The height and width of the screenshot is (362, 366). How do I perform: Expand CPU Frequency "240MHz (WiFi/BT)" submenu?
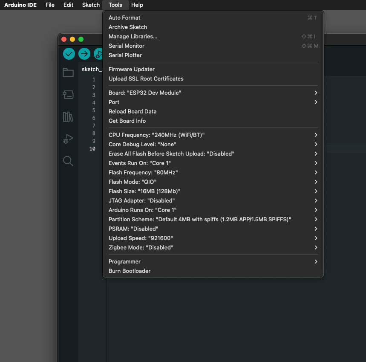[213, 135]
